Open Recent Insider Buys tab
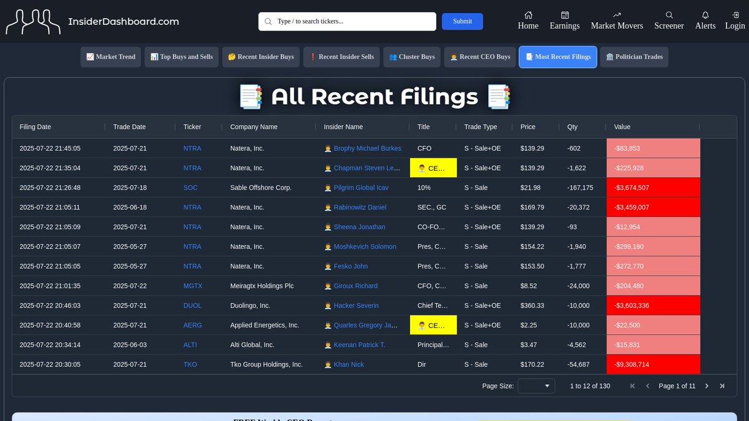The image size is (749, 421). coord(261,57)
